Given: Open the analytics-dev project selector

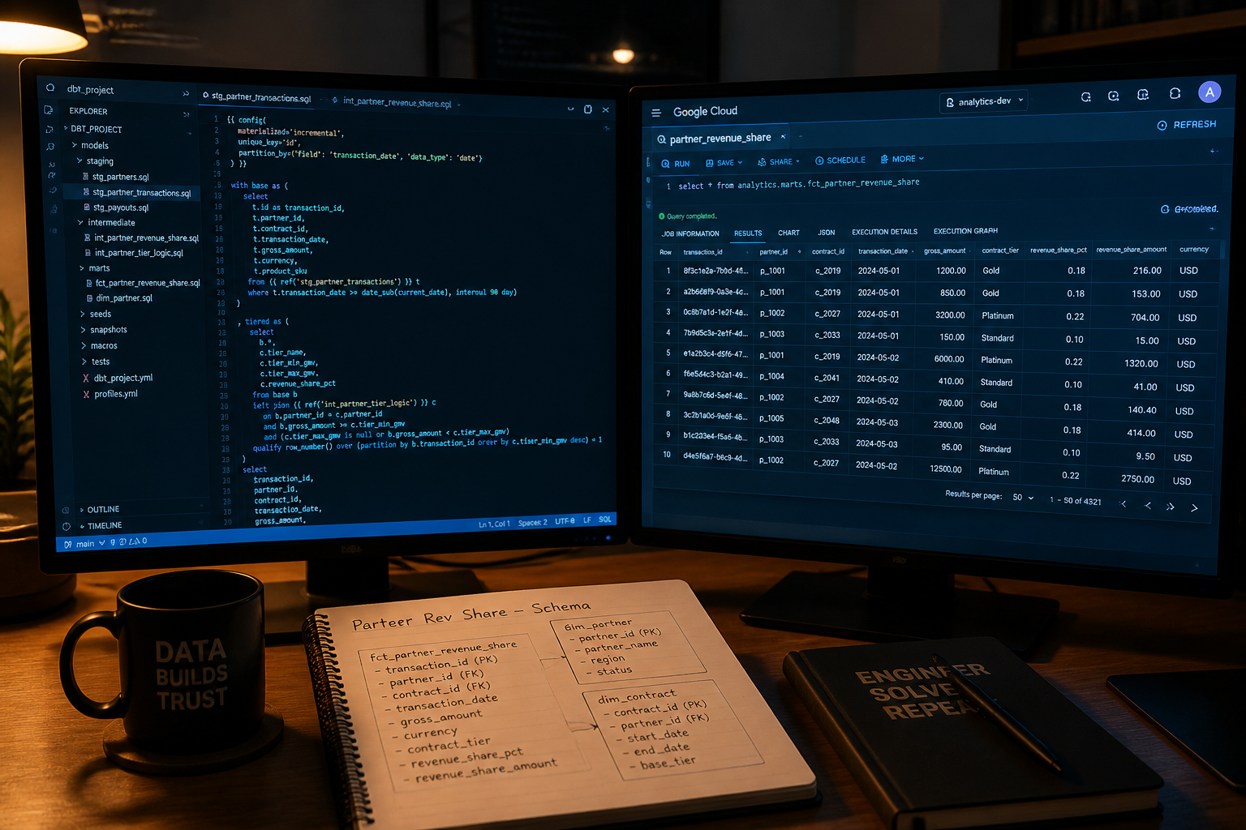Looking at the screenshot, I should (x=984, y=101).
